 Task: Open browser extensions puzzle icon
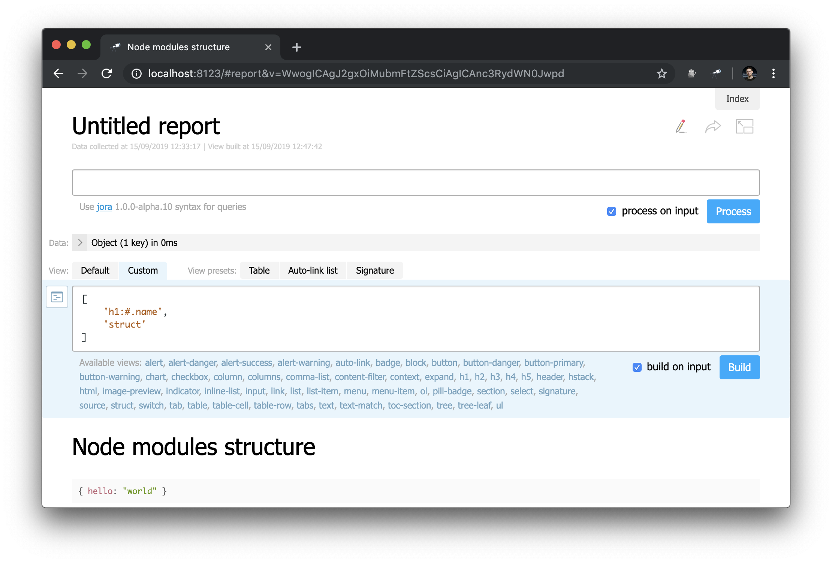[x=692, y=73]
